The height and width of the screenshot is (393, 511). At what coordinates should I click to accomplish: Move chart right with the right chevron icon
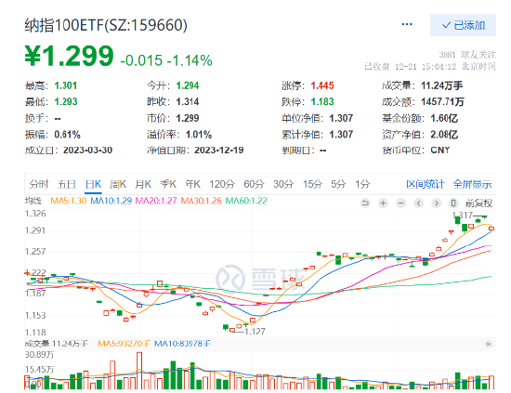(436, 203)
